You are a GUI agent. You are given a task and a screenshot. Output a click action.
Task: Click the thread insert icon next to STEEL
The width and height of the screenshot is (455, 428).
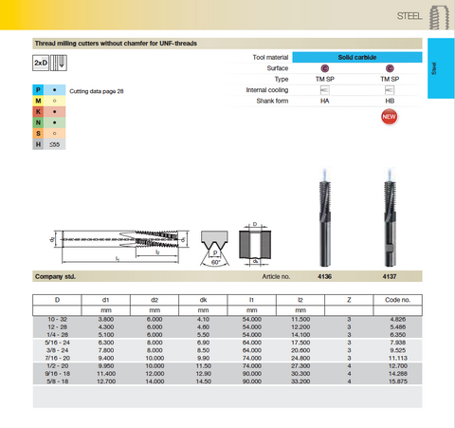click(x=439, y=17)
